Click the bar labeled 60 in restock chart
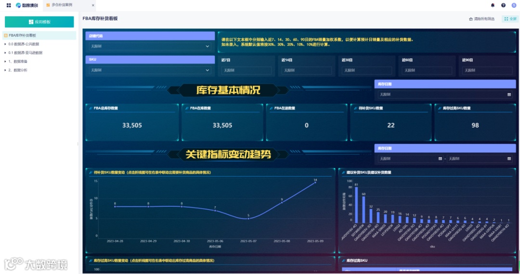The width and height of the screenshot is (520, 274). (x=364, y=210)
